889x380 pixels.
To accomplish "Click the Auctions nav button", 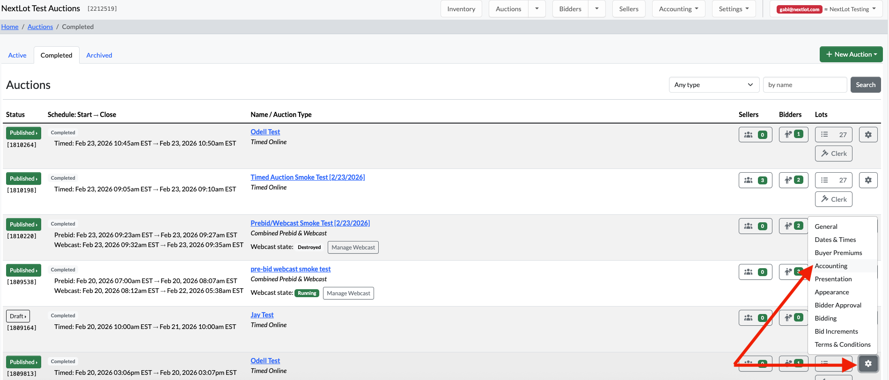I will point(508,9).
